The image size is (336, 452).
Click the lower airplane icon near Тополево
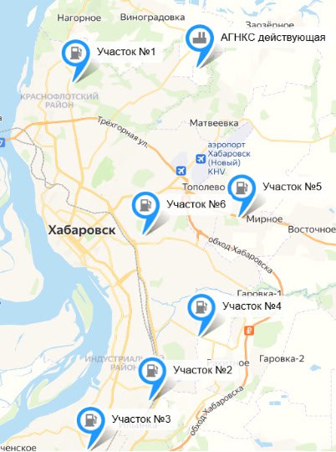click(181, 171)
